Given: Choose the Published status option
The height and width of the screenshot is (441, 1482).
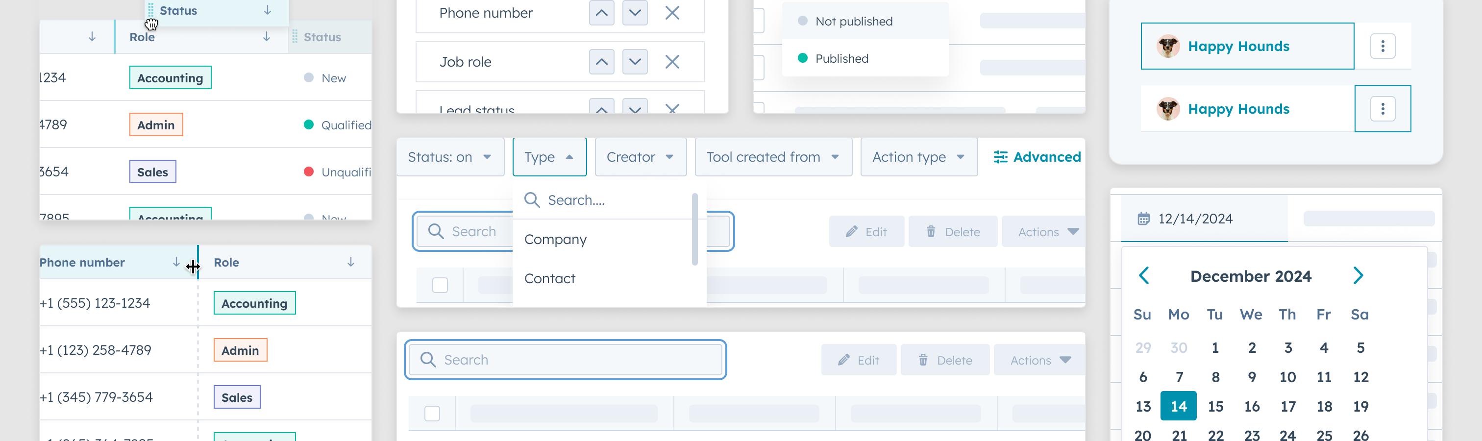Looking at the screenshot, I should pos(865,59).
